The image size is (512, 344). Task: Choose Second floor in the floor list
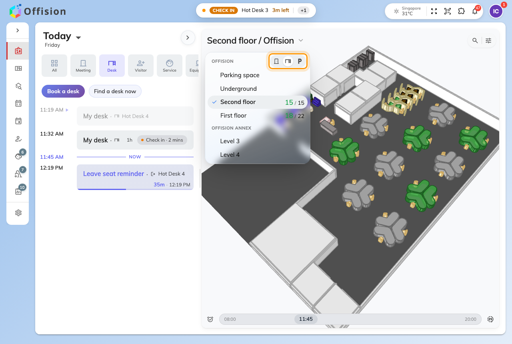coord(258,102)
